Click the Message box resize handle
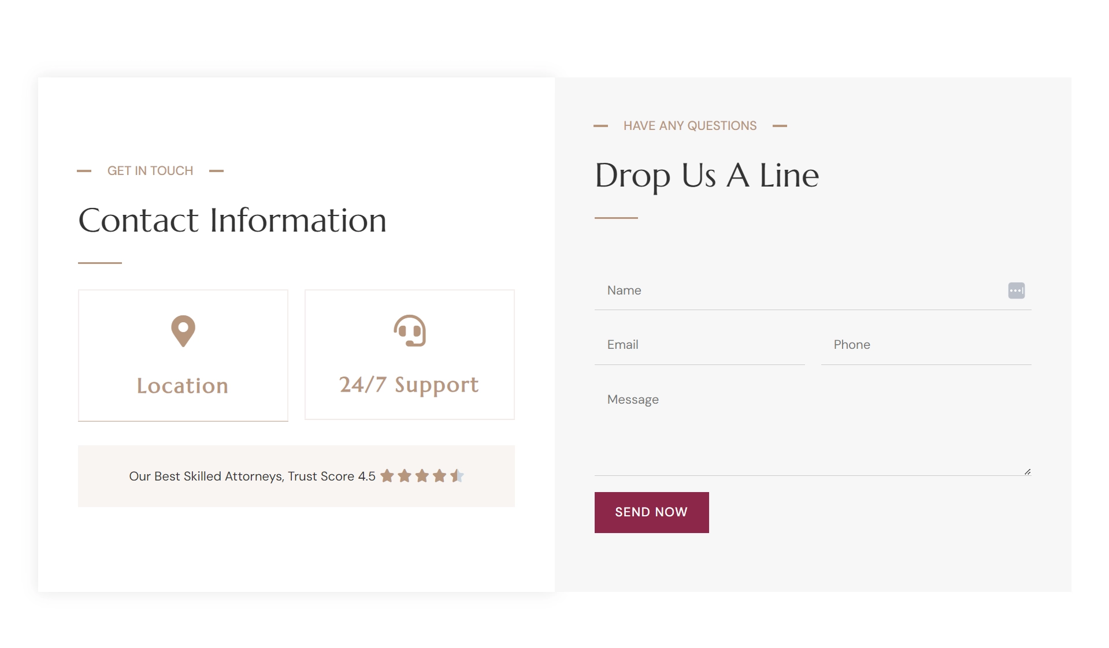The height and width of the screenshot is (648, 1109). (x=1027, y=472)
